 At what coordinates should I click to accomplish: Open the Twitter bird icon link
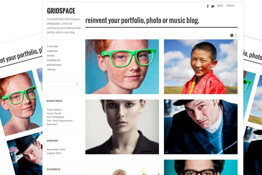coord(212,6)
